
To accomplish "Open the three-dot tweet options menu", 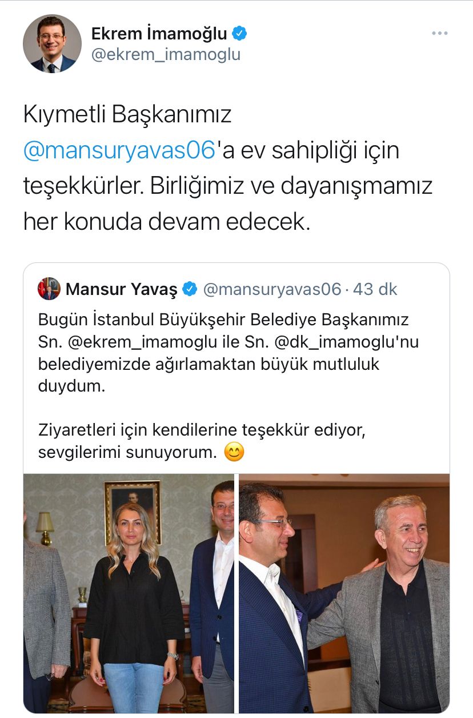I will coord(439,34).
